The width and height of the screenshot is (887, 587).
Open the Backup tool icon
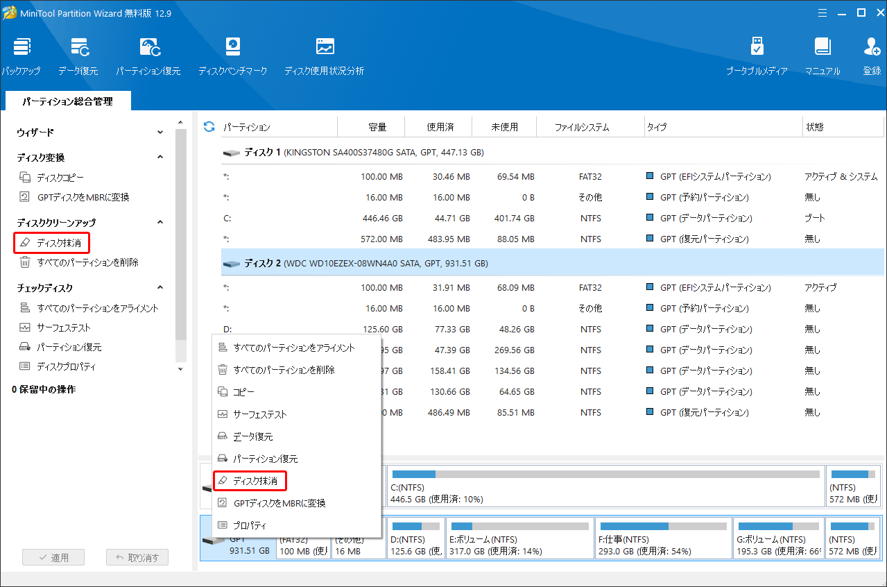pos(21,48)
